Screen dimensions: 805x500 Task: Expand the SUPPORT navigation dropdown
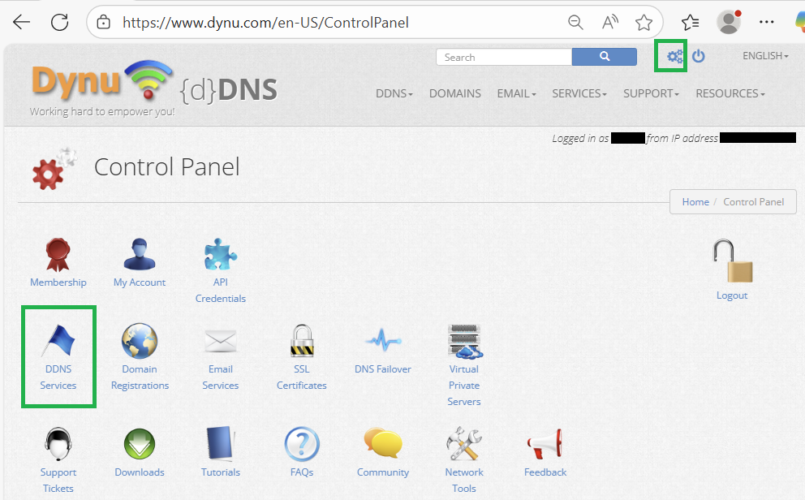point(651,93)
